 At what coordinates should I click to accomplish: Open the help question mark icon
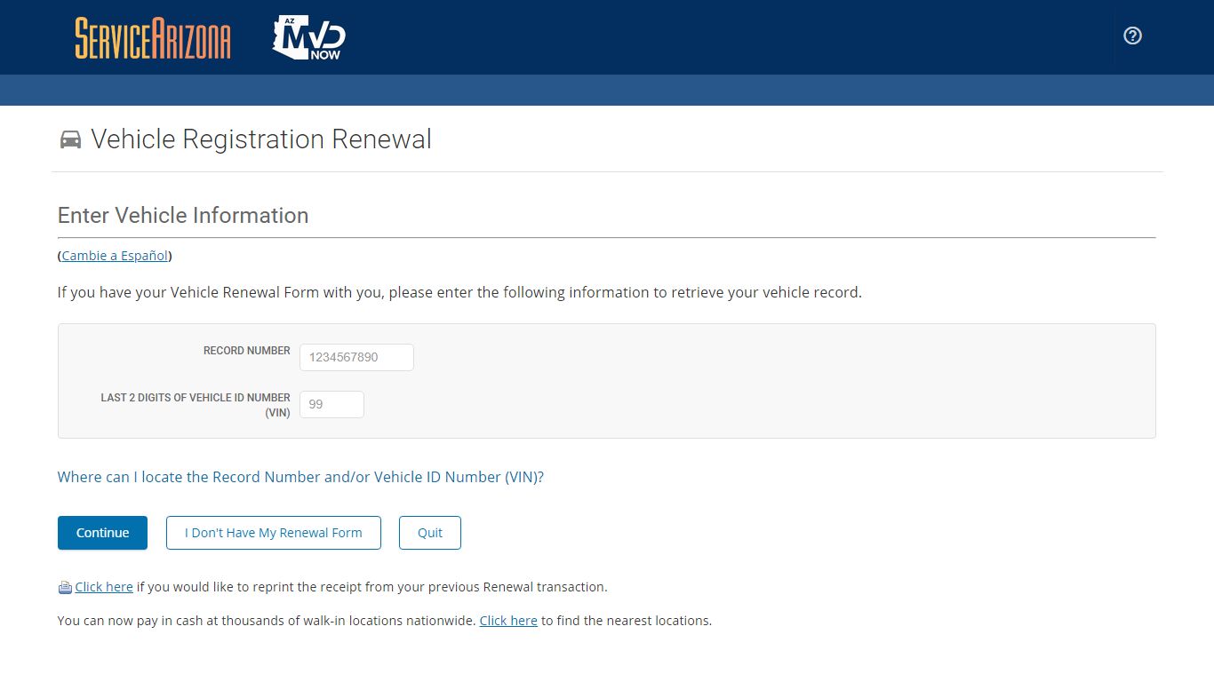pyautogui.click(x=1132, y=36)
